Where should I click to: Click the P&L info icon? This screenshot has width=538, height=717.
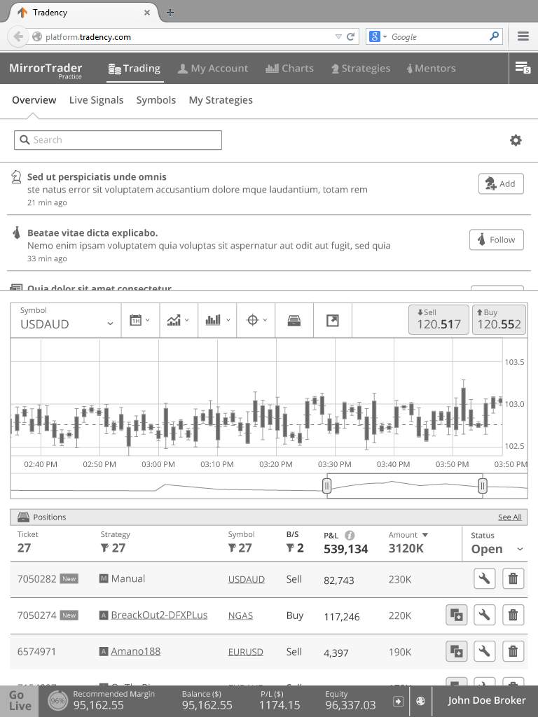coord(350,535)
